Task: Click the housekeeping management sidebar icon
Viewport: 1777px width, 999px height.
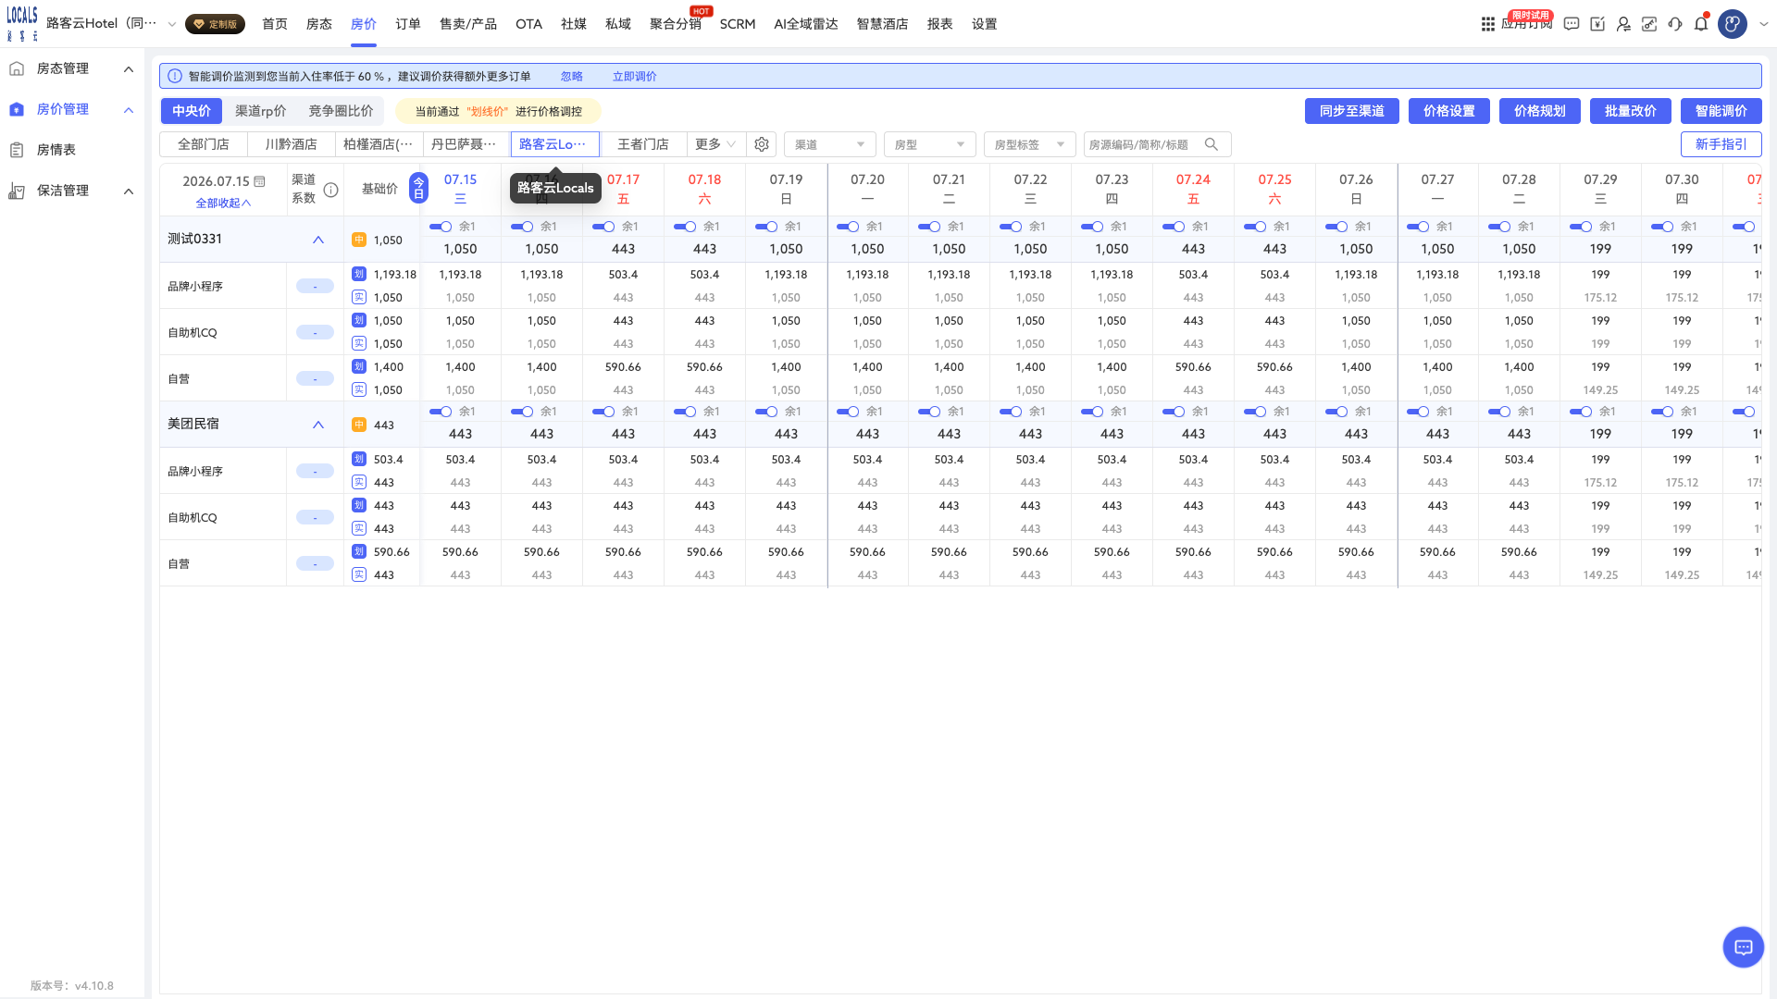Action: pos(17,191)
